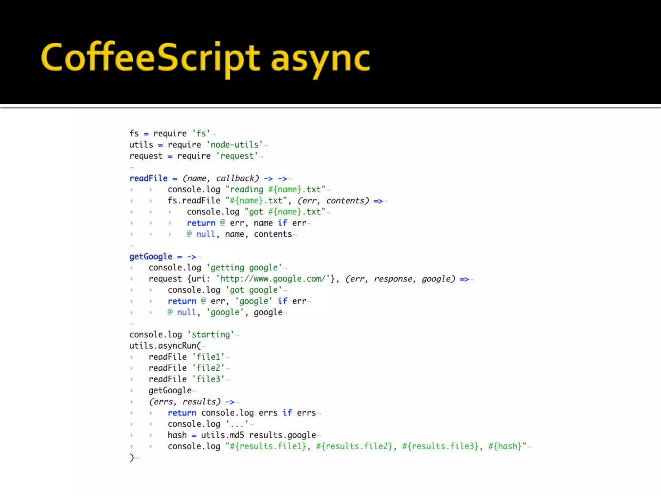The height and width of the screenshot is (496, 661).
Task: Click the fat arrow after '(err, contents)'
Action: click(378, 201)
